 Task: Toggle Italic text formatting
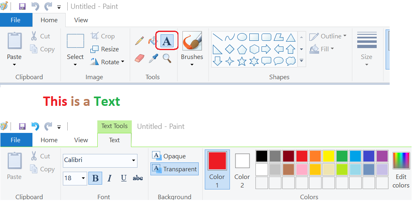pyautogui.click(x=109, y=178)
